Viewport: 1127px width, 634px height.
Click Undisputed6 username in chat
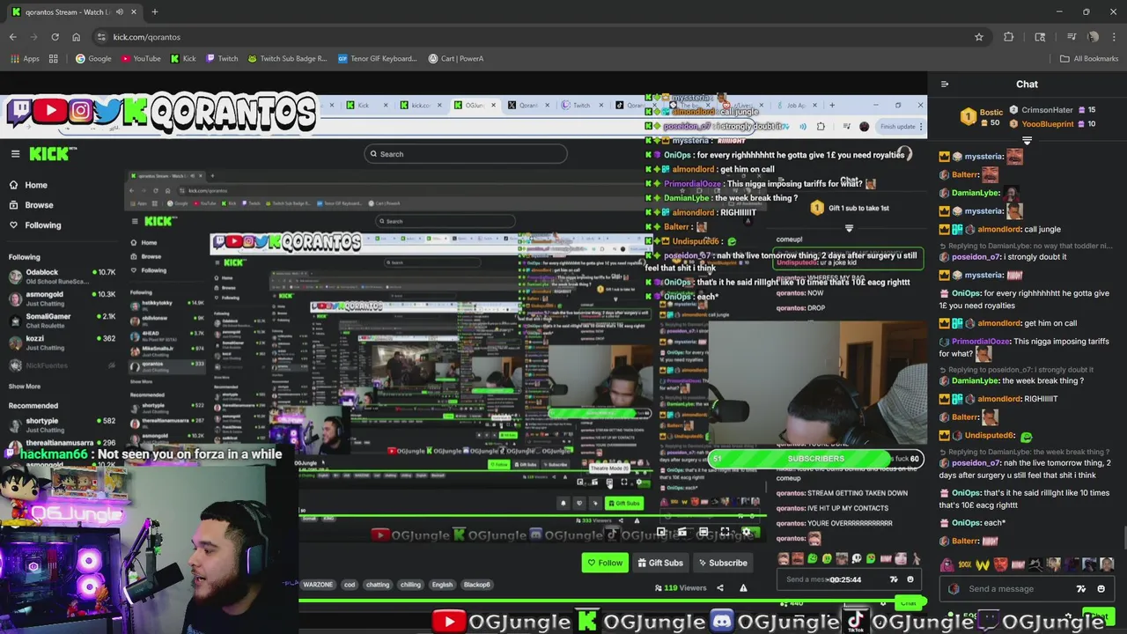pos(990,436)
